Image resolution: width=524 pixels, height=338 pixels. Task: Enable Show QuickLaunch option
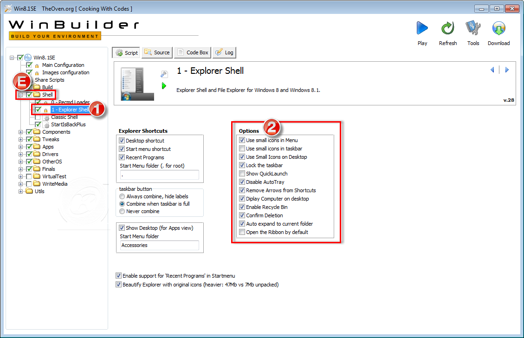tap(242, 174)
